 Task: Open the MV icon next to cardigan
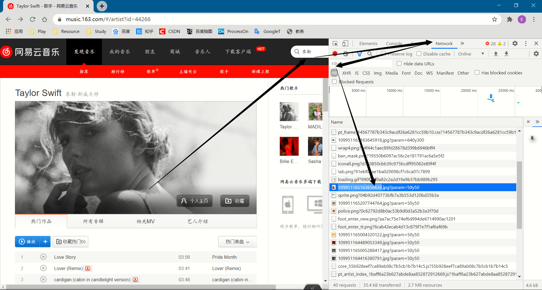pos(135,280)
